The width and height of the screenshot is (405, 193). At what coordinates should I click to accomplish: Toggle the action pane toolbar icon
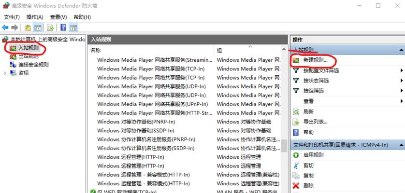pos(74,27)
